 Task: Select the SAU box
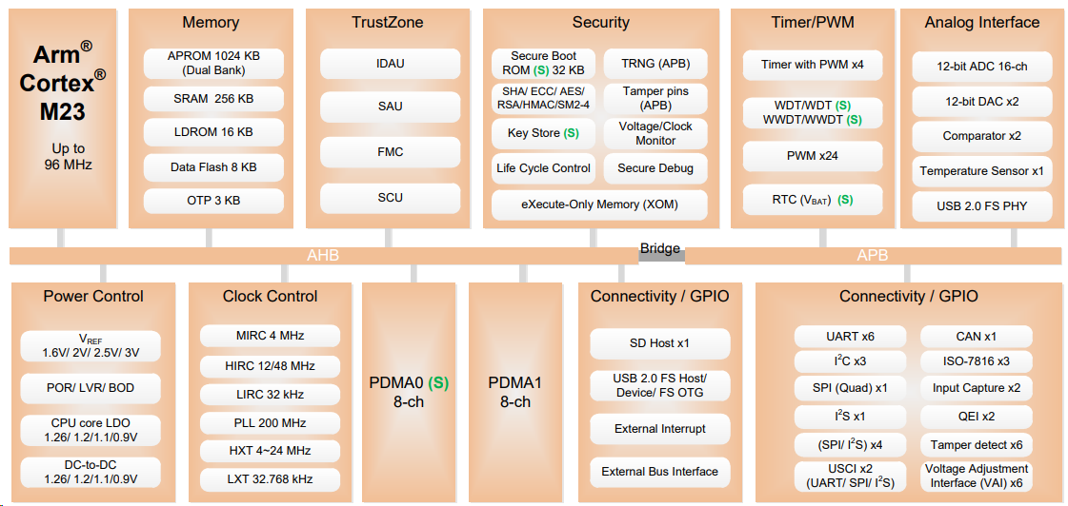pos(391,107)
